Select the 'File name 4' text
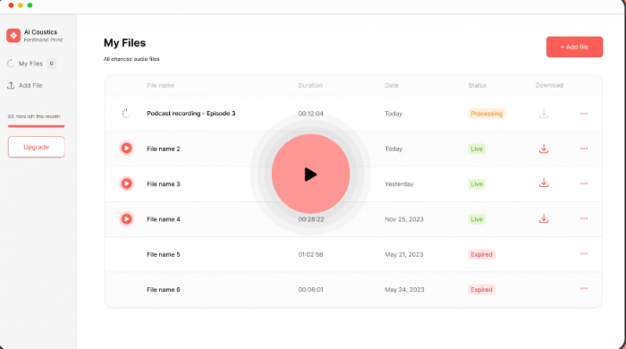Image resolution: width=626 pixels, height=349 pixels. 164,219
